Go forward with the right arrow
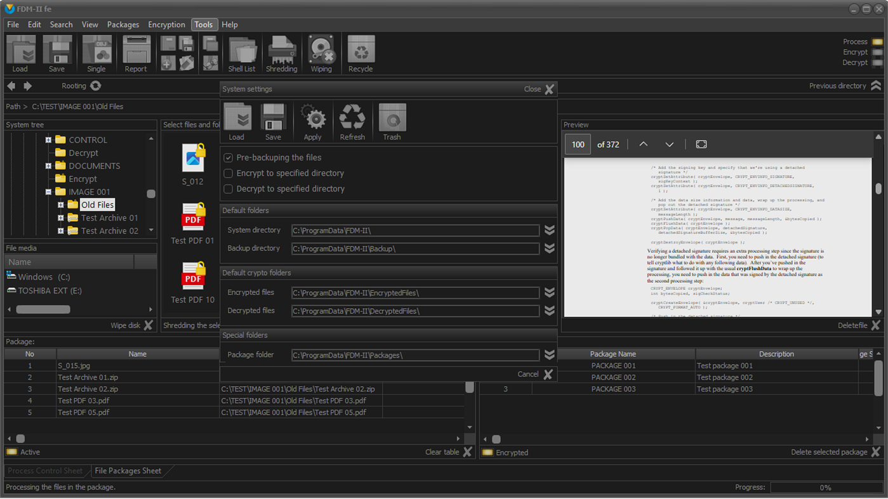 pos(27,86)
